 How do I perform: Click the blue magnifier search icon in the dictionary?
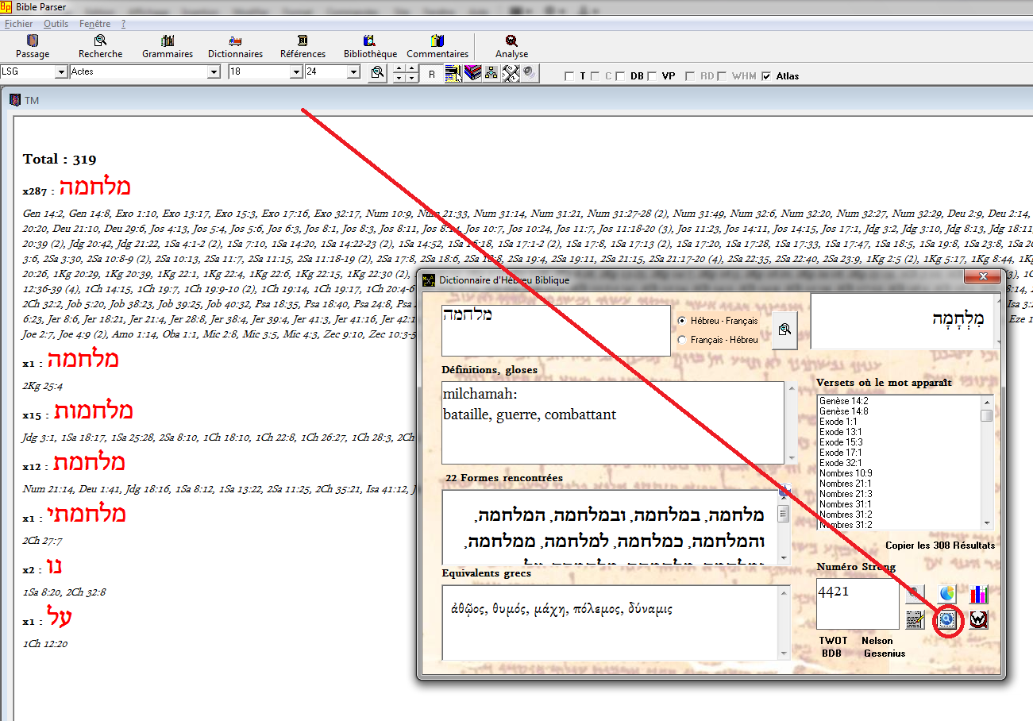(946, 619)
